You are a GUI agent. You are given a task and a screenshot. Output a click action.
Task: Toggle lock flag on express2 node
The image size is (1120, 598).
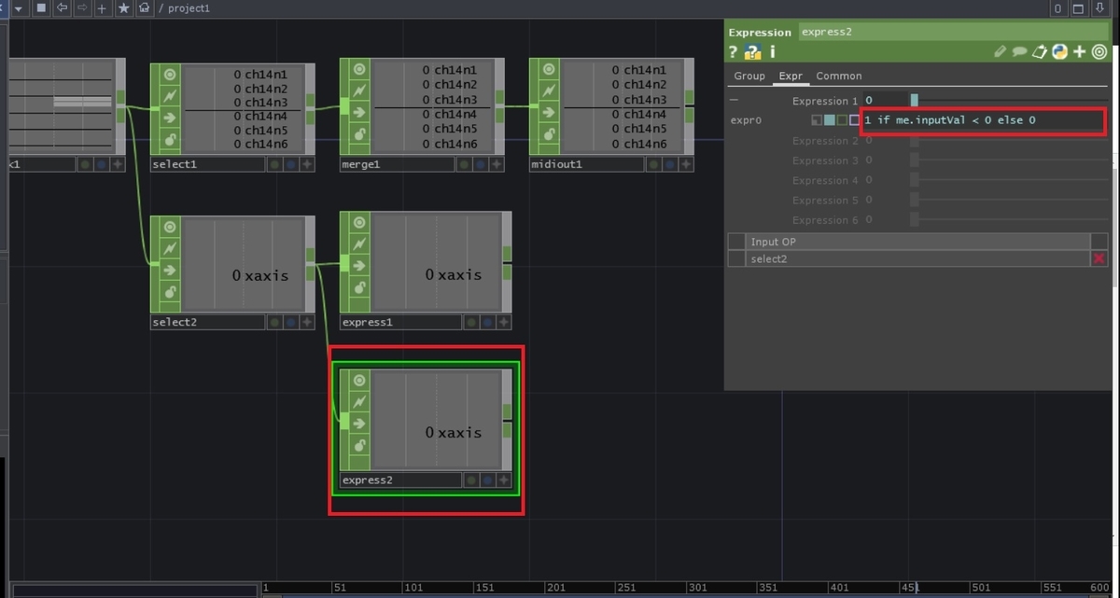(x=359, y=446)
